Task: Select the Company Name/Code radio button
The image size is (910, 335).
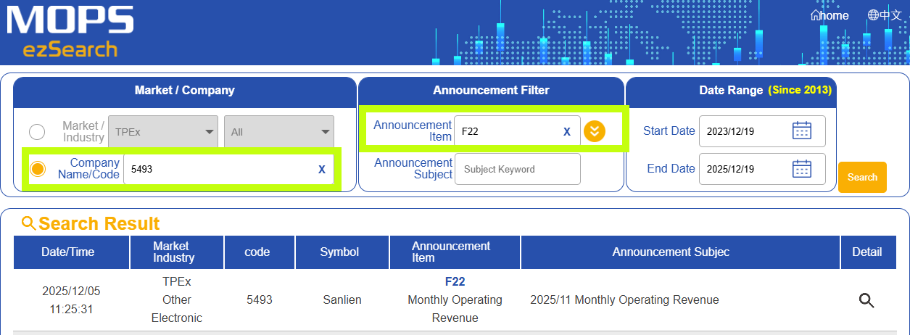Action: pos(37,169)
